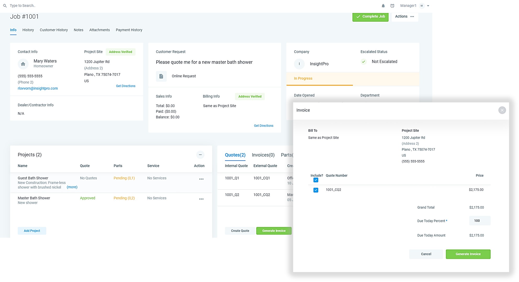This screenshot has height=282, width=519.
Task: Open Master Bath Shower action menu
Action: tap(201, 199)
